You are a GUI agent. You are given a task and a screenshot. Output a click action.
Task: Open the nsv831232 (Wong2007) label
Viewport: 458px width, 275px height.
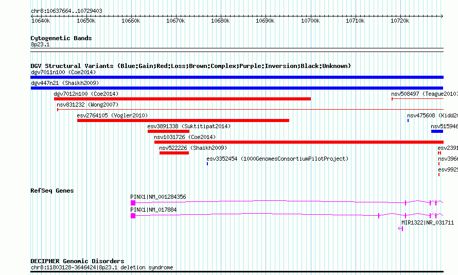click(87, 105)
